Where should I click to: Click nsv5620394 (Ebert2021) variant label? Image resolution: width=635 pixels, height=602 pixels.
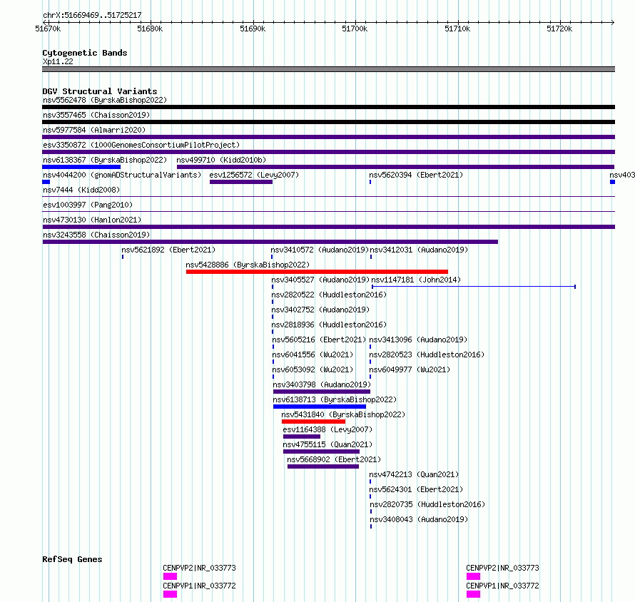click(x=416, y=175)
